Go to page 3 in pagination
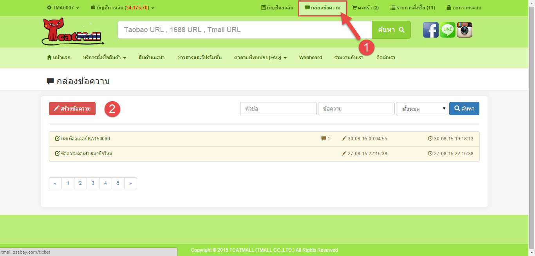535x256 pixels. pyautogui.click(x=93, y=183)
